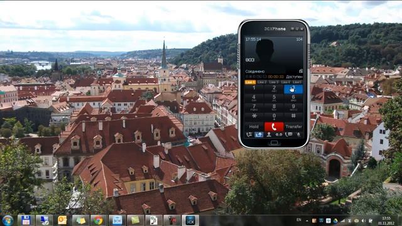Click the microphone mute icon
The image size is (402, 226).
298,134
